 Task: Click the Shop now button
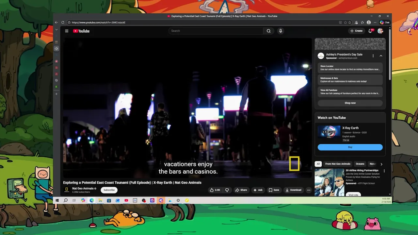[x=350, y=103]
